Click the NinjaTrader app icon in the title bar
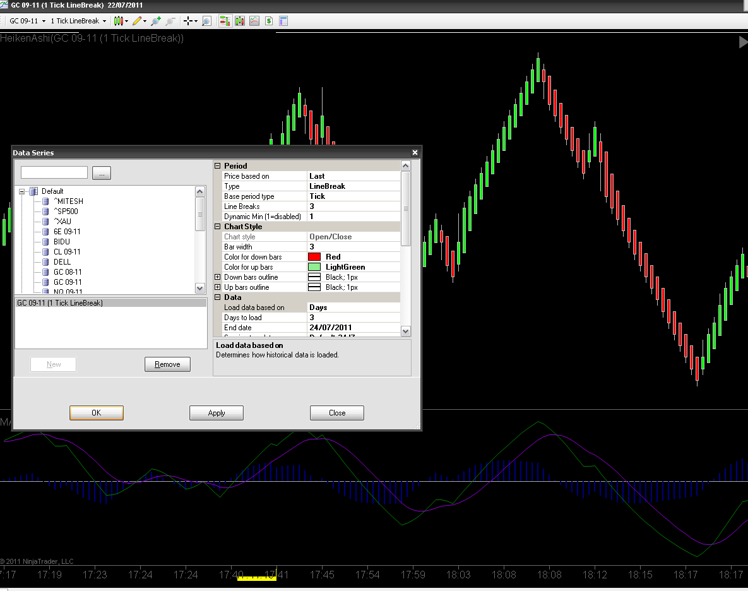Viewport: 748px width, 591px height. click(4, 5)
